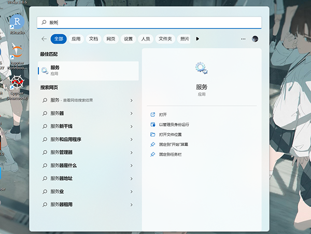The height and width of the screenshot is (234, 311).
Task: Switch to the 设置 filter tab
Action: tap(128, 39)
